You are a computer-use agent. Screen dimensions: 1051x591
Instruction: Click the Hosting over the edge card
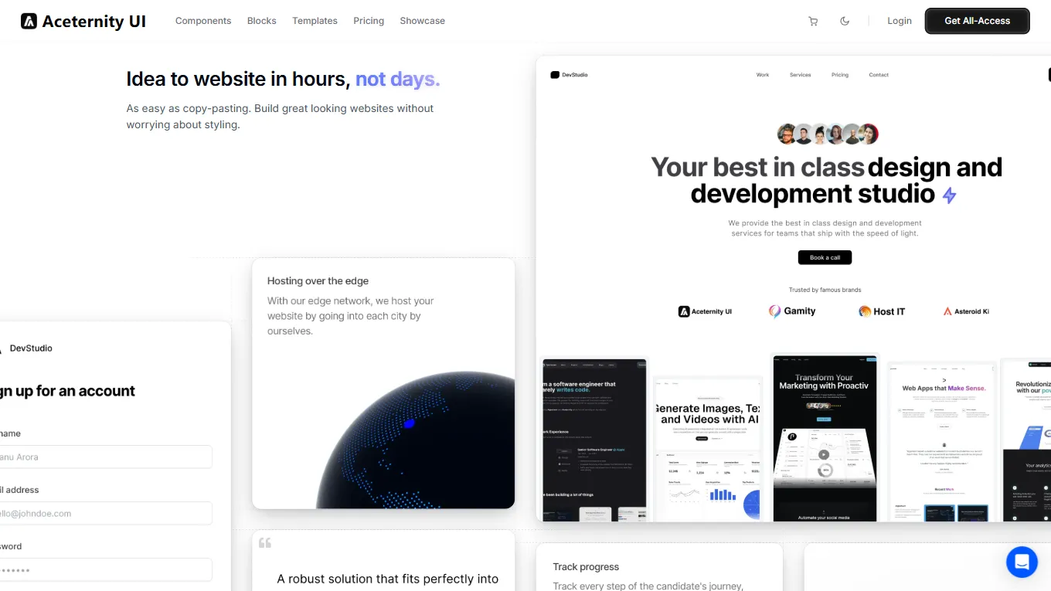[x=383, y=383]
